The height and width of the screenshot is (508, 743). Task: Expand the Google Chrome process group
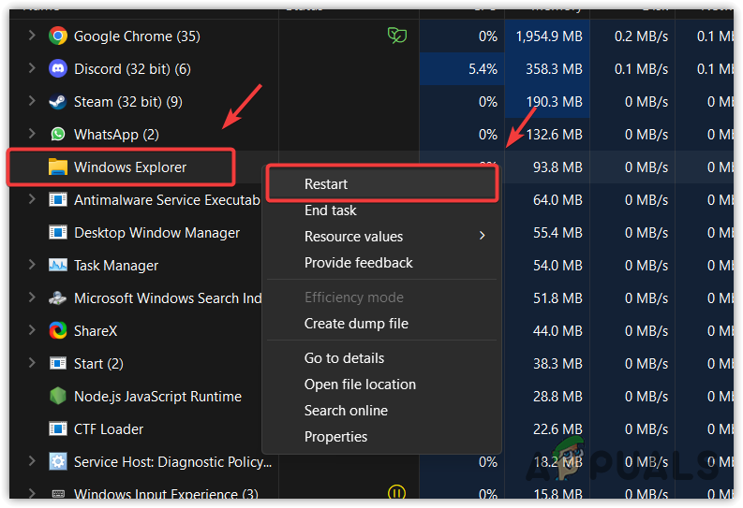[32, 35]
